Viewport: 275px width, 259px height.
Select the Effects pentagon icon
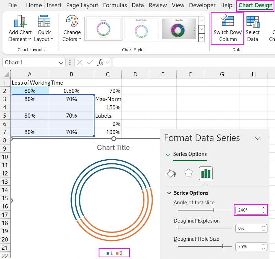point(188,173)
